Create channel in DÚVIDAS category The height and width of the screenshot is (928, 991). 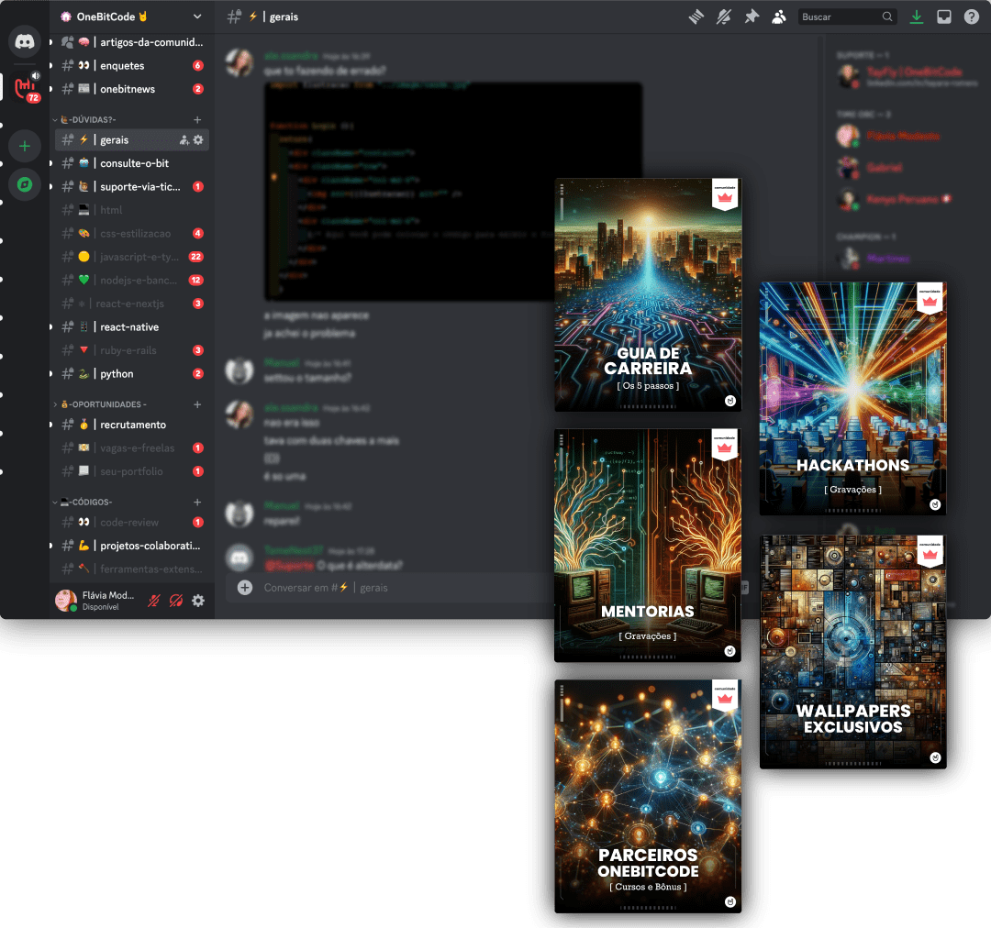click(x=197, y=119)
